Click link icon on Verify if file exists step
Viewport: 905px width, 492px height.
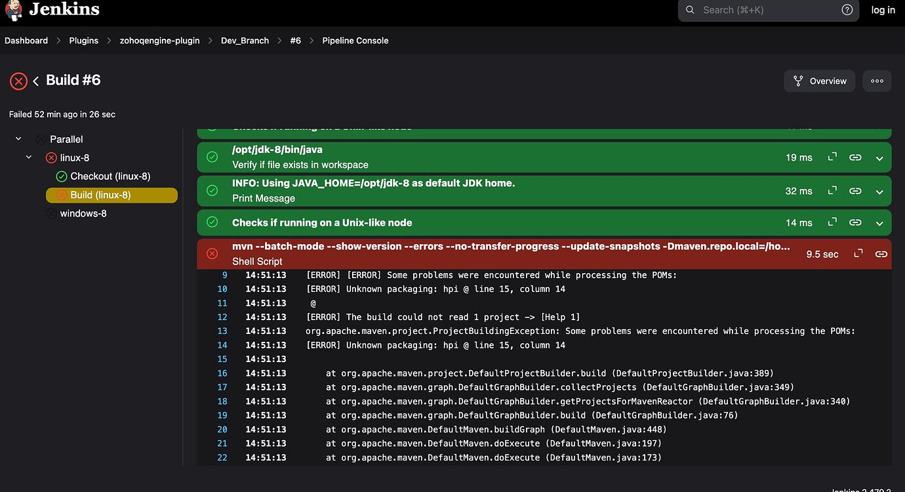point(855,157)
